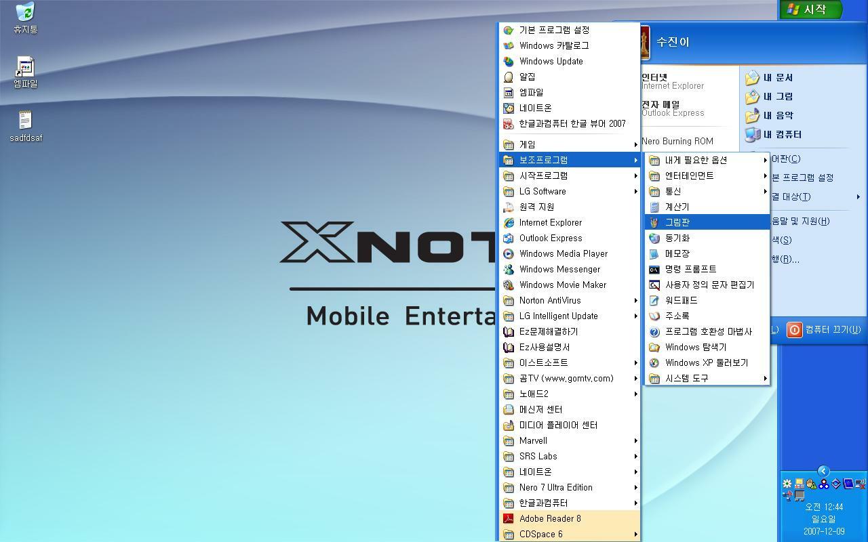Screen dimensions: 868x542
Task: Expand the 시작프로그램 folder
Action: 570,175
